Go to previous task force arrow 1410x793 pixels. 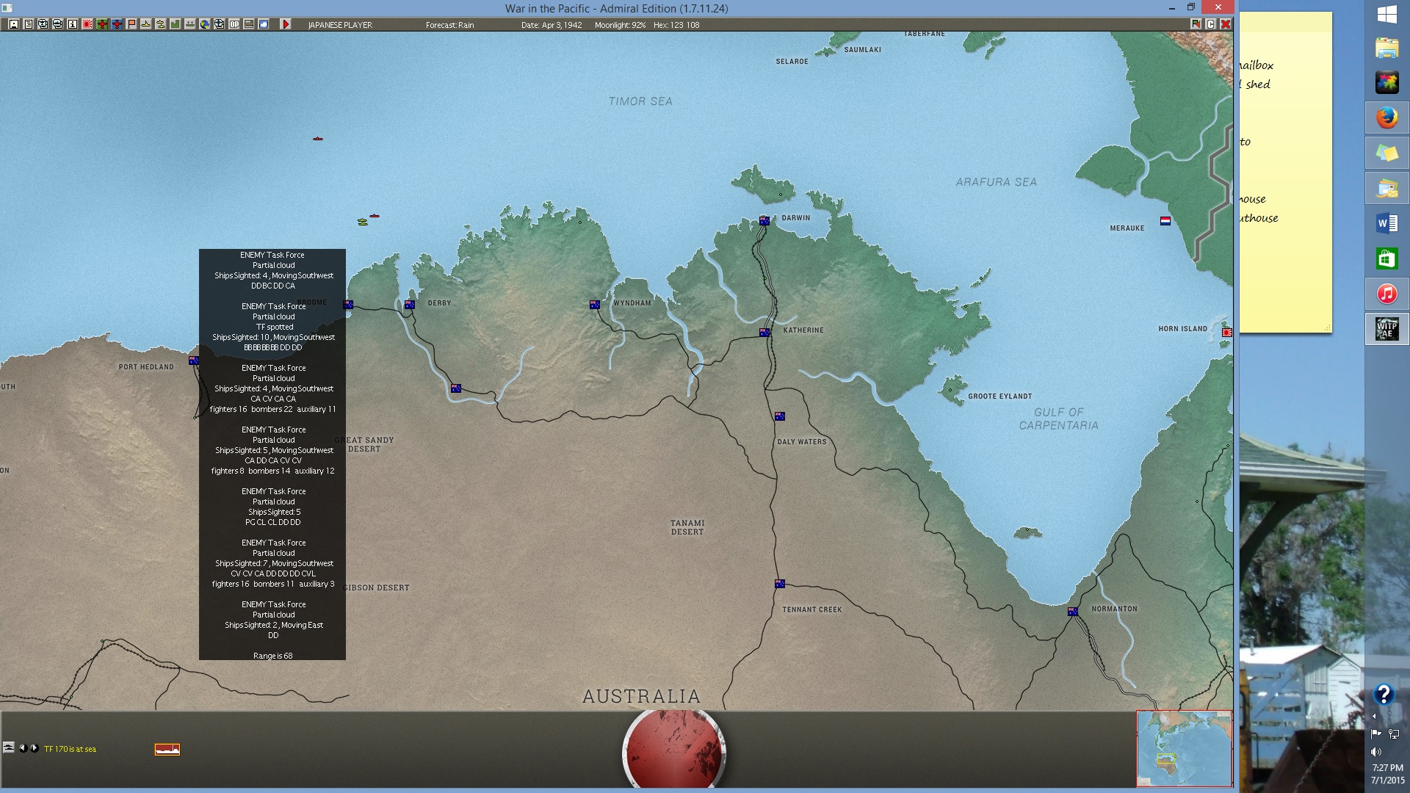coord(23,747)
